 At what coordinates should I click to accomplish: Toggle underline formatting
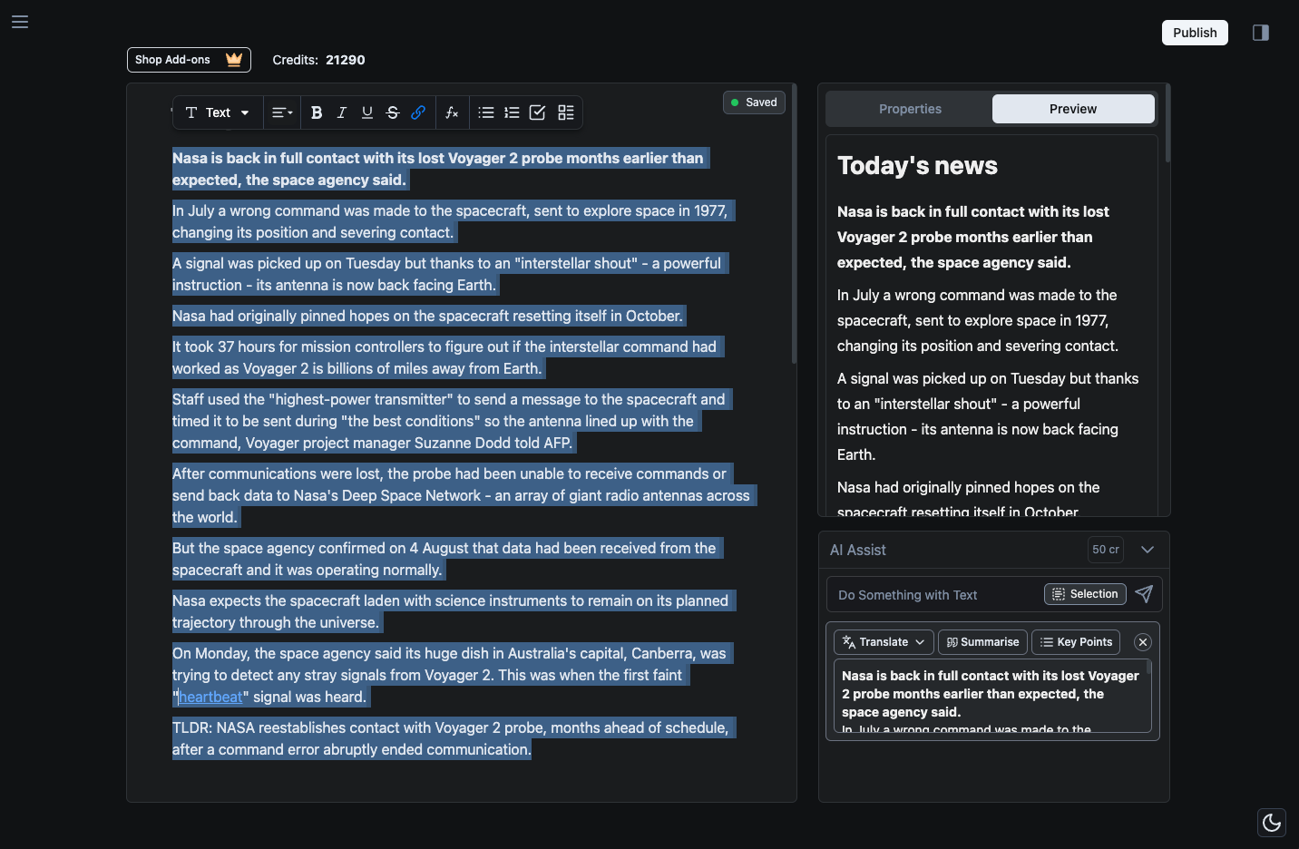367,112
